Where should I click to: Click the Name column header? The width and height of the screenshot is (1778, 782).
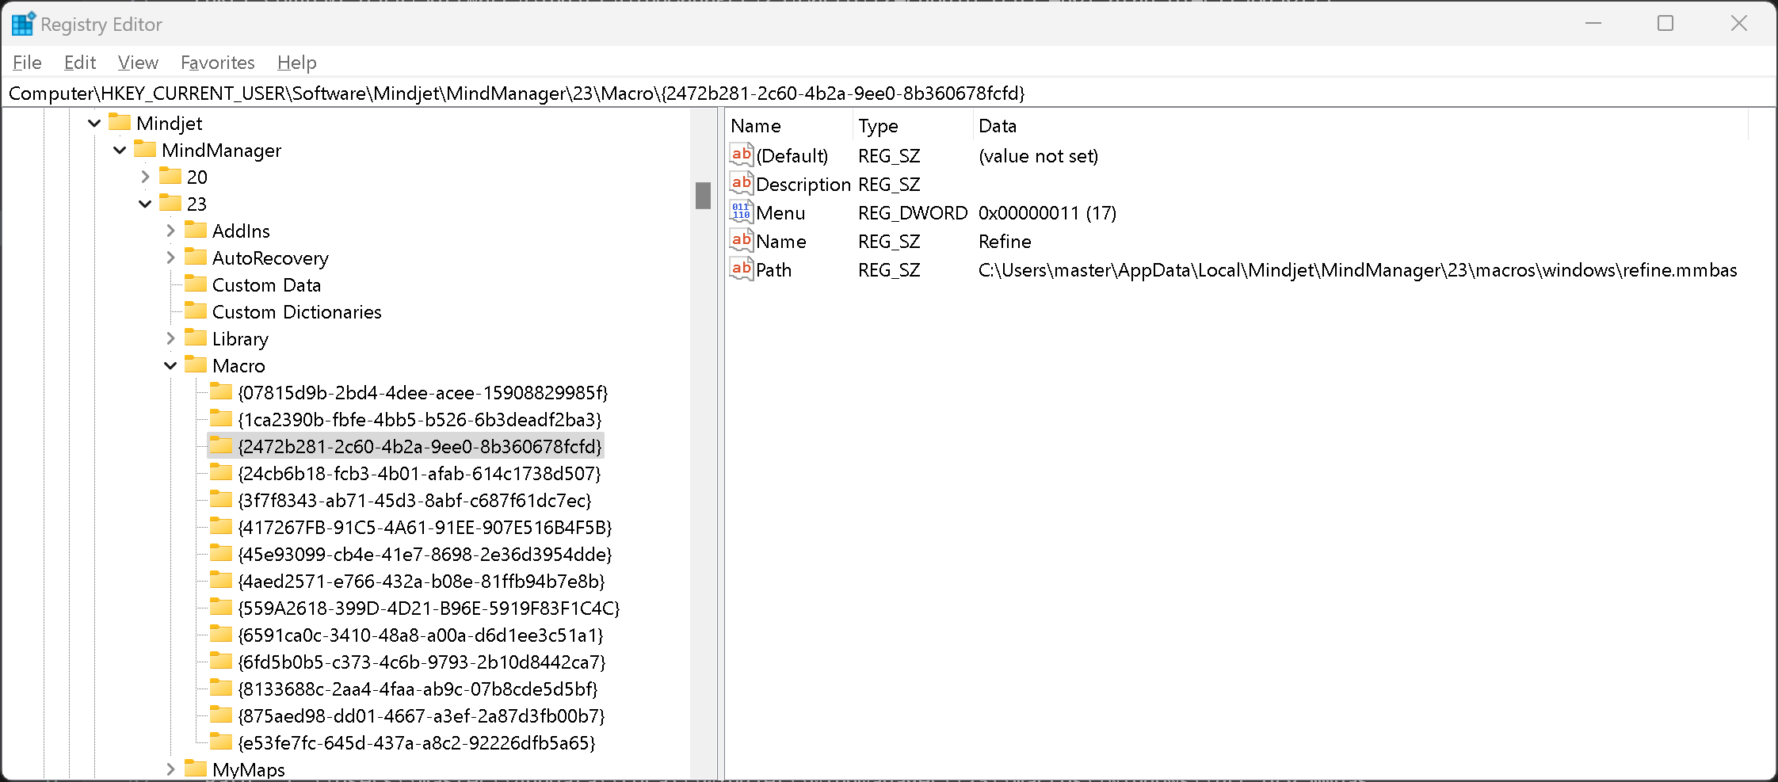(789, 125)
